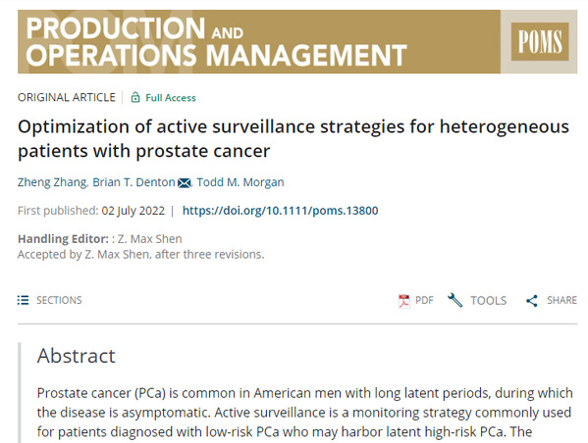The image size is (588, 443).
Task: Click the share network icon
Action: 532,301
